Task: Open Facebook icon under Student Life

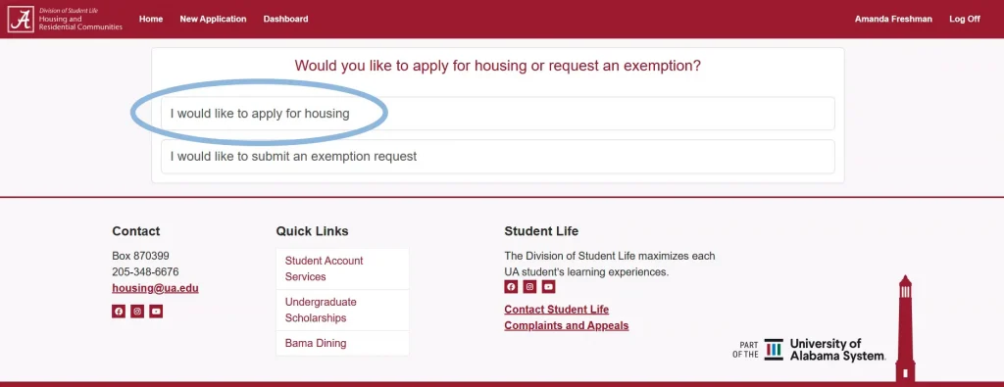Action: [511, 286]
